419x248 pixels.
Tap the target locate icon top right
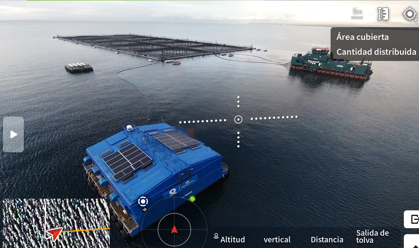[x=410, y=14]
